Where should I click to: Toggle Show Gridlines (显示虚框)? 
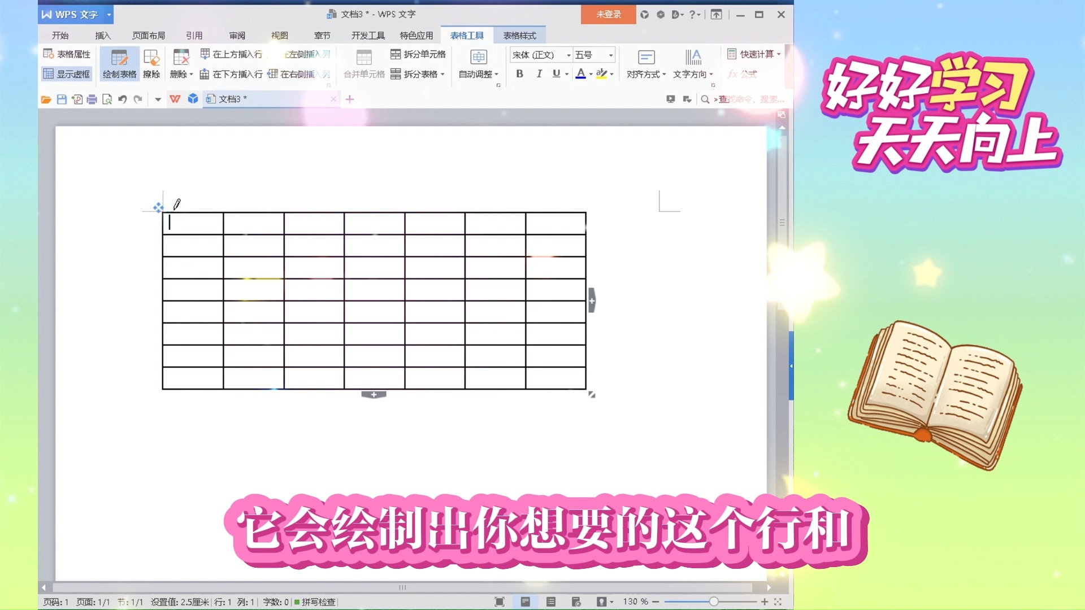click(67, 74)
